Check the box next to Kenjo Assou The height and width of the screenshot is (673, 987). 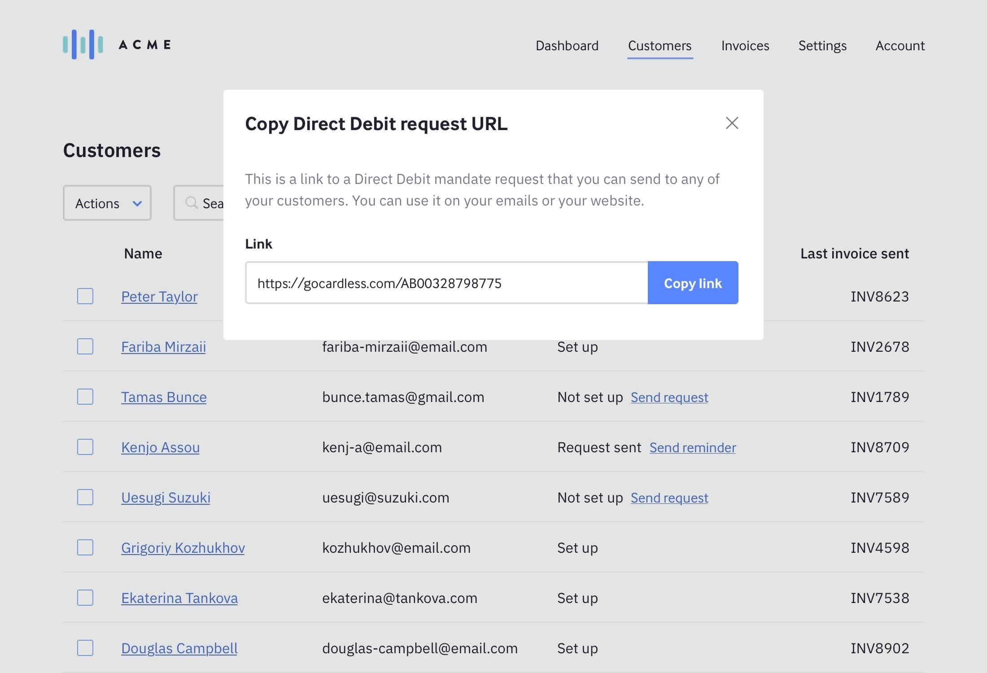pyautogui.click(x=85, y=447)
